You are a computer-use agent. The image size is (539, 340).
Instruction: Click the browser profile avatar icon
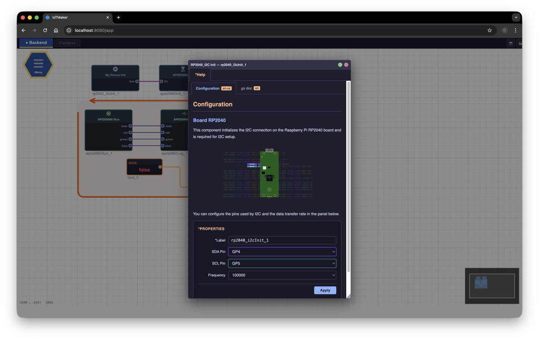pyautogui.click(x=504, y=31)
